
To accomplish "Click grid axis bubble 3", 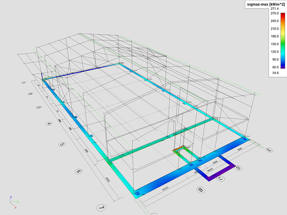I will coord(39,107).
